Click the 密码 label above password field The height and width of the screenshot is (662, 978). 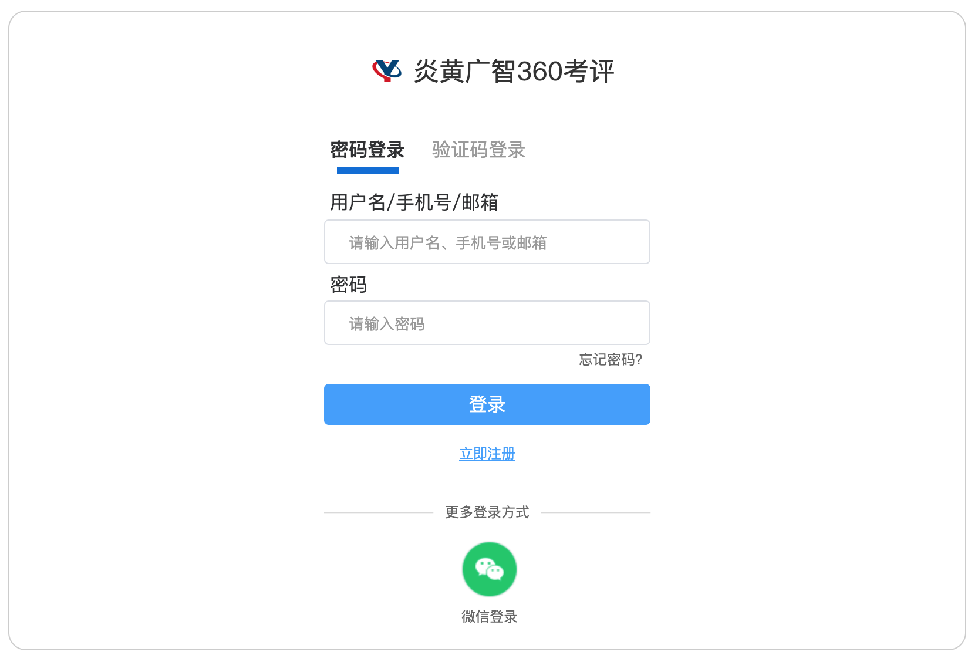click(x=349, y=285)
